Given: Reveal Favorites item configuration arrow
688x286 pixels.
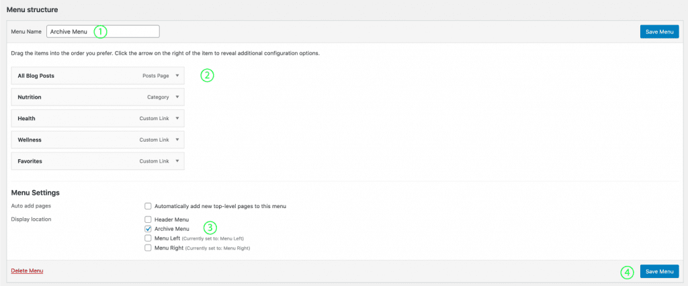Looking at the screenshot, I should [177, 162].
